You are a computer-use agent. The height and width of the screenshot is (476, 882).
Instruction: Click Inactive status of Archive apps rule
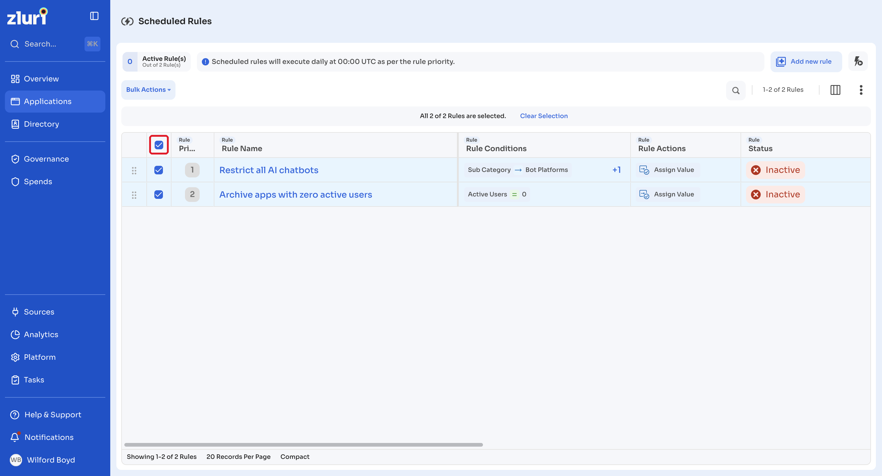point(775,195)
